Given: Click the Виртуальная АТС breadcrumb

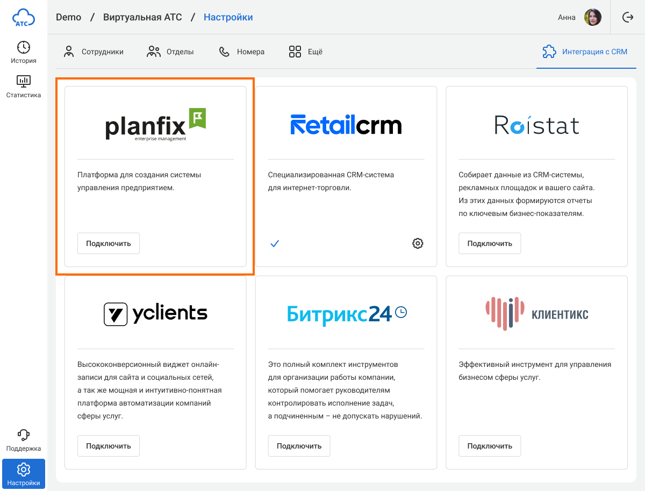Looking at the screenshot, I should point(143,17).
